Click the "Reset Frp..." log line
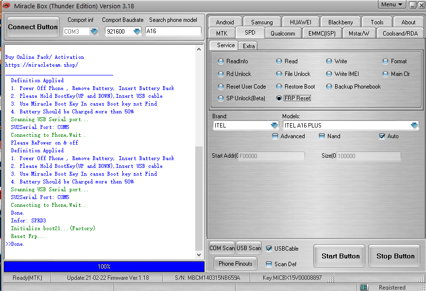The height and width of the screenshot is (291, 426). [28, 236]
